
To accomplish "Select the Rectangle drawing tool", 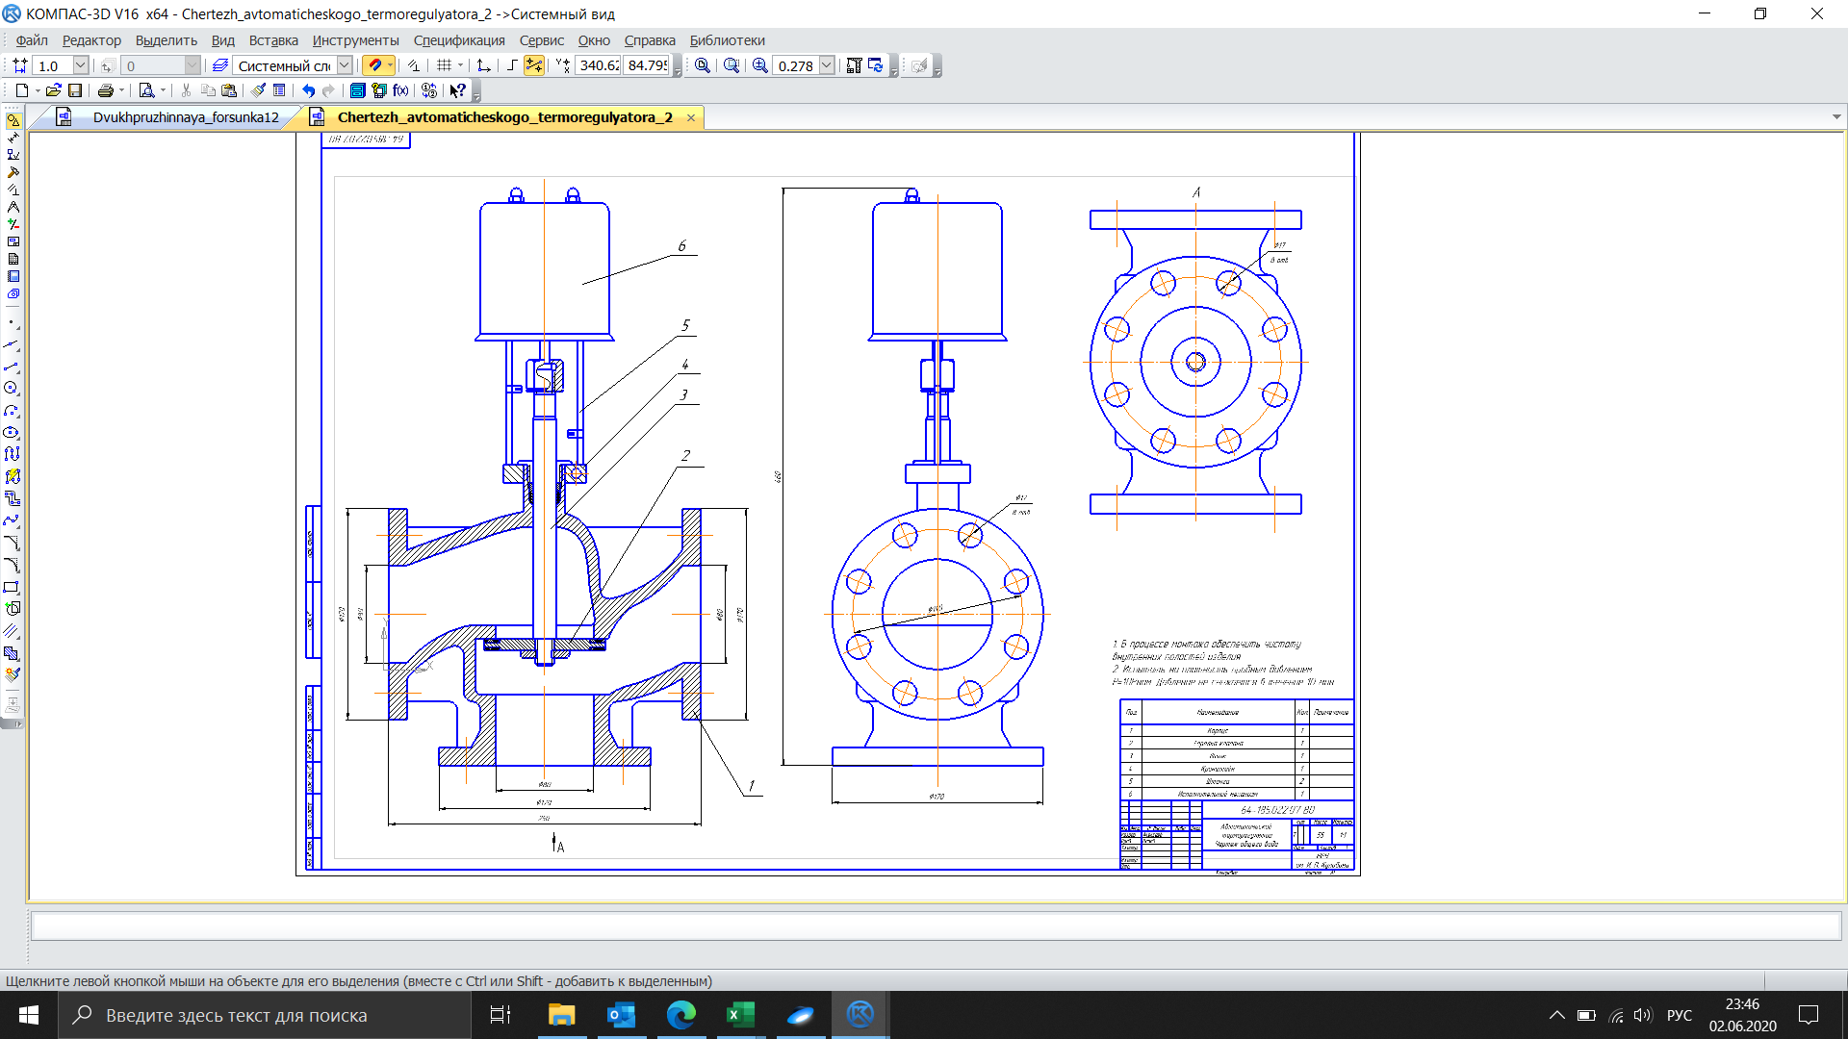I will (12, 587).
